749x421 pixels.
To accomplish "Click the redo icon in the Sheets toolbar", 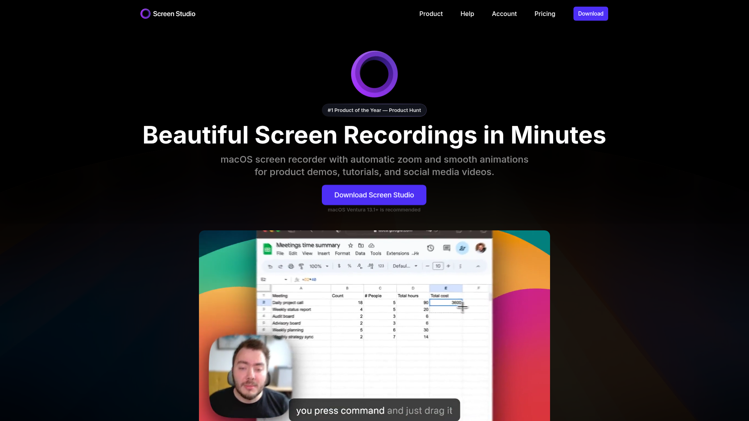I will (280, 266).
